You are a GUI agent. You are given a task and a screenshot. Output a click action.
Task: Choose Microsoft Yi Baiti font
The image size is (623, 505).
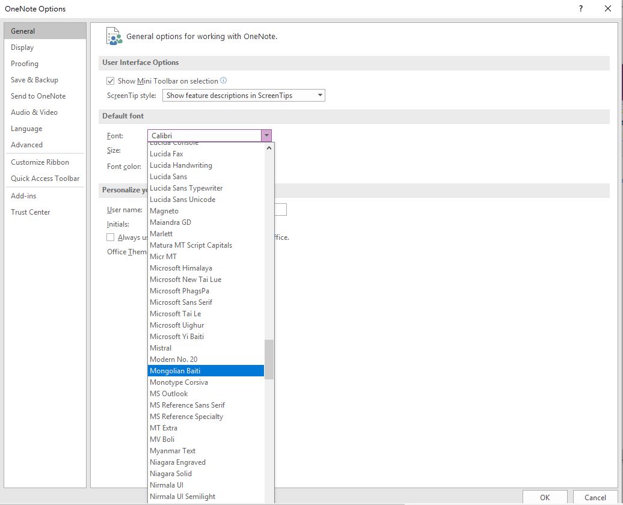pos(206,337)
